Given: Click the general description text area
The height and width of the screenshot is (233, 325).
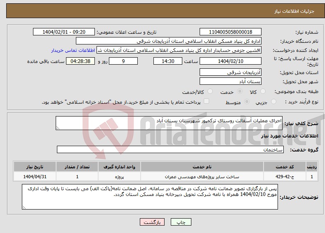Looking at the screenshot, I should click(169, 123).
